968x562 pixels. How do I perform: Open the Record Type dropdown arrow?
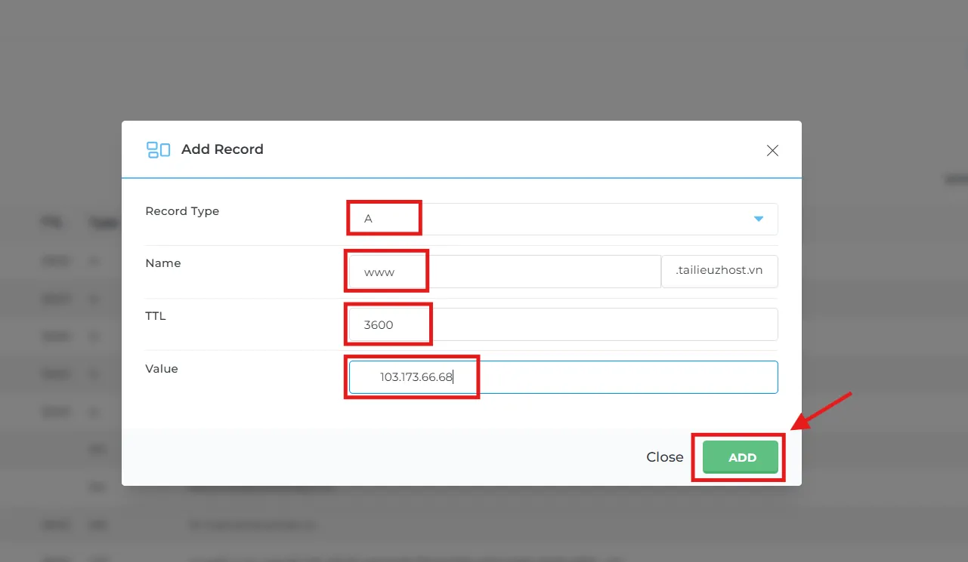click(759, 219)
